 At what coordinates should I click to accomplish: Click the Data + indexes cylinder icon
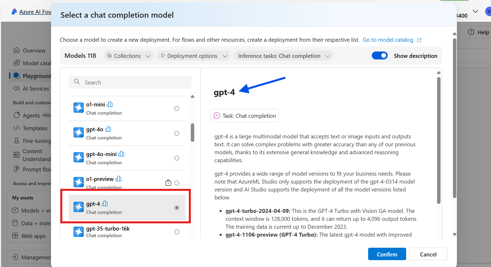[15, 223]
